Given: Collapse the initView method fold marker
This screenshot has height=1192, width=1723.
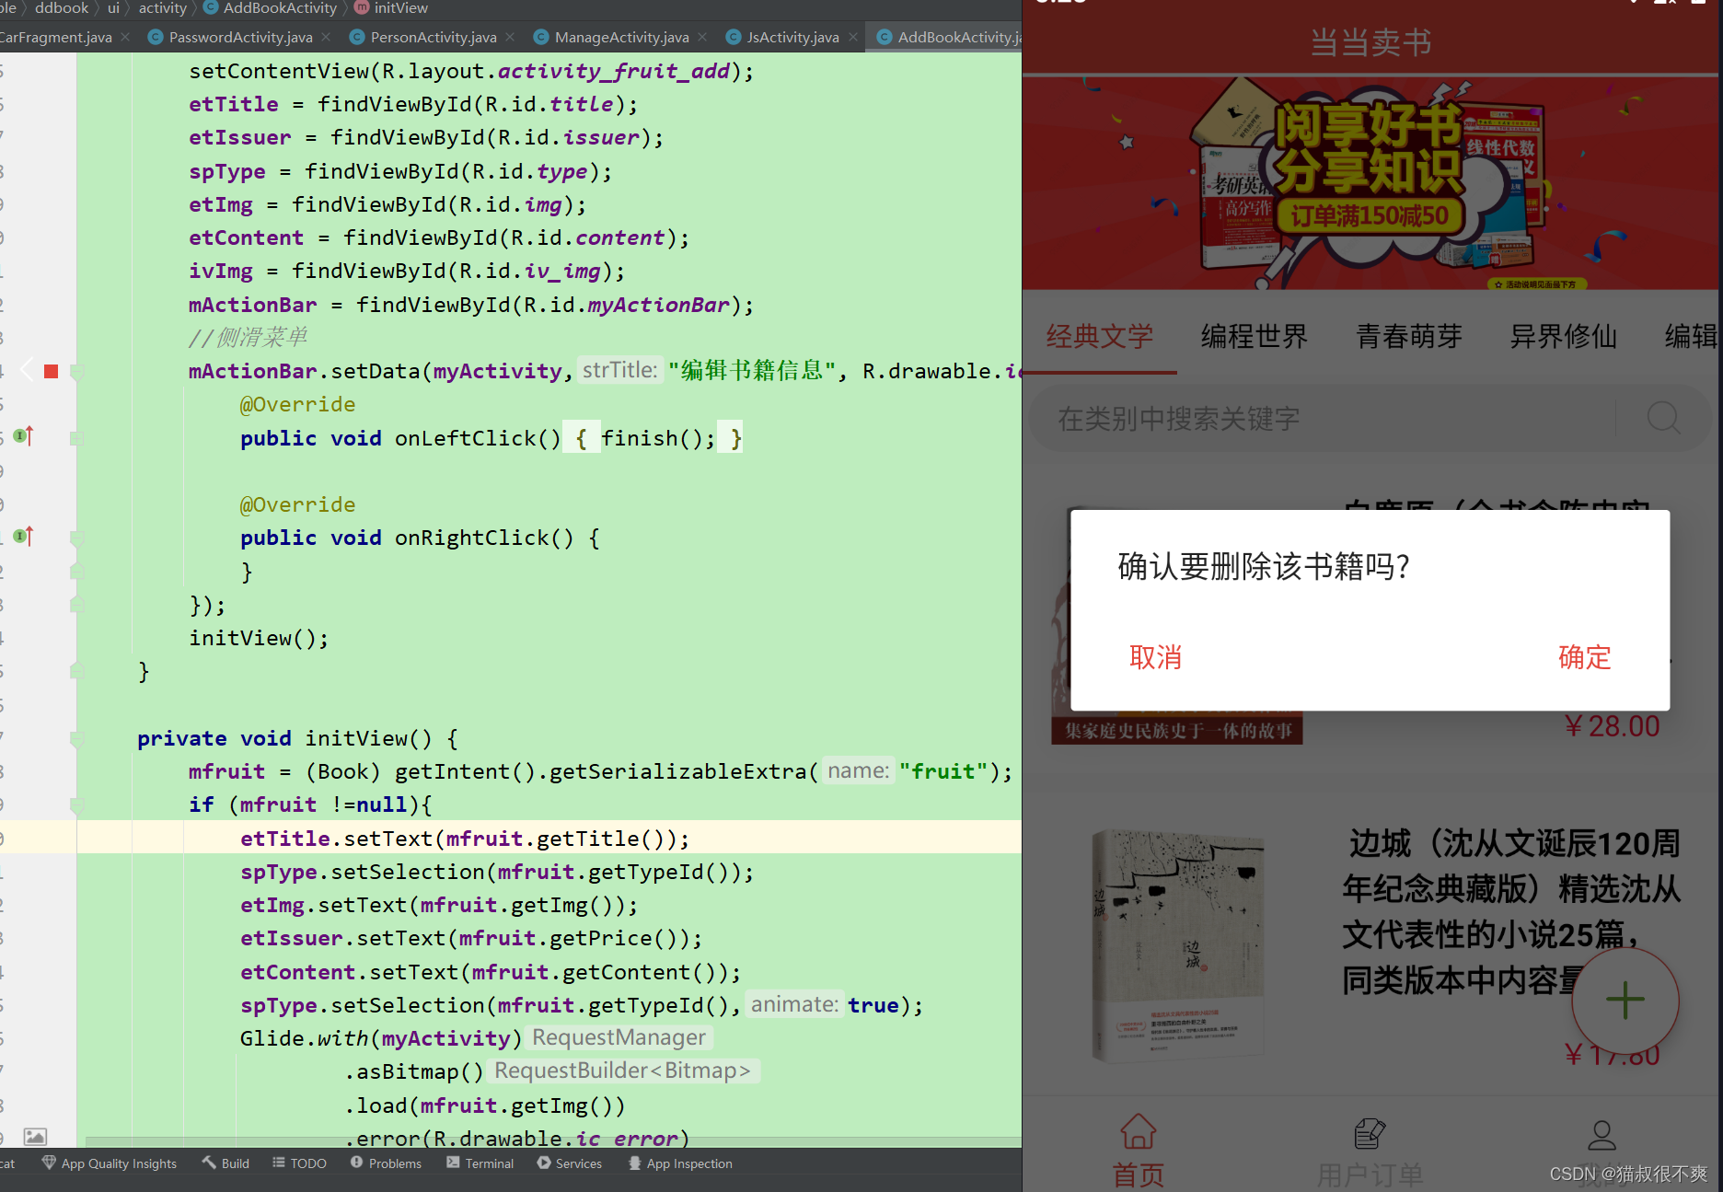Looking at the screenshot, I should [77, 738].
